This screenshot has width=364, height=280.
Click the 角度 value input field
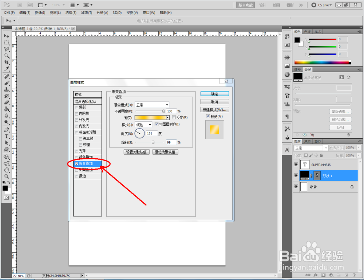click(x=151, y=133)
